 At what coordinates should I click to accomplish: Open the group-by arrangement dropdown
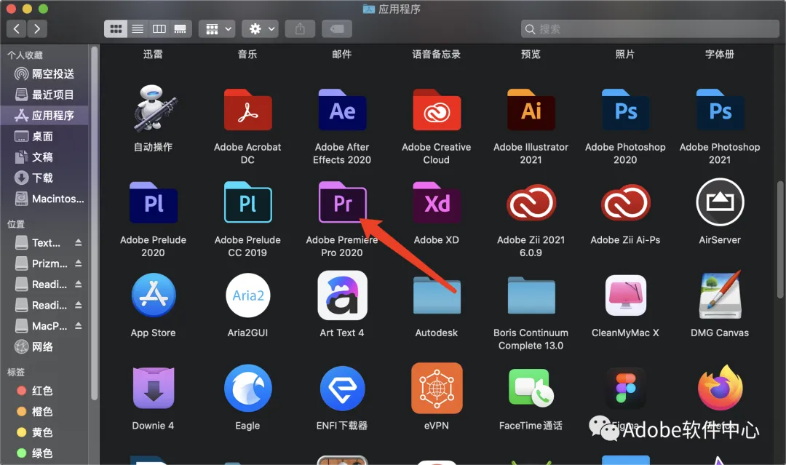point(217,29)
